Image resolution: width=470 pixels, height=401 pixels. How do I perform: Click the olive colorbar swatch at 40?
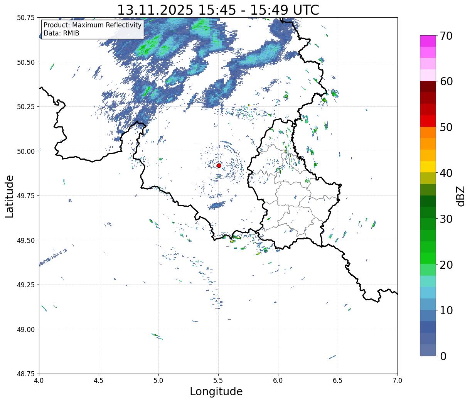428,178
